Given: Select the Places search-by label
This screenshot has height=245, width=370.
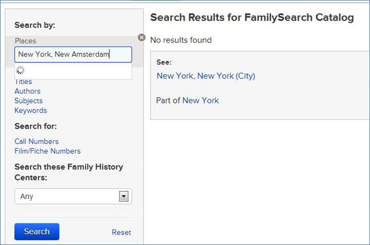Looking at the screenshot, I should 25,41.
